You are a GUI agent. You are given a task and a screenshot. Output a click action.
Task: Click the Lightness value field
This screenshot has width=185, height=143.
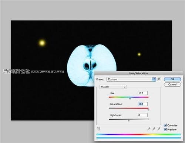(x=142, y=115)
